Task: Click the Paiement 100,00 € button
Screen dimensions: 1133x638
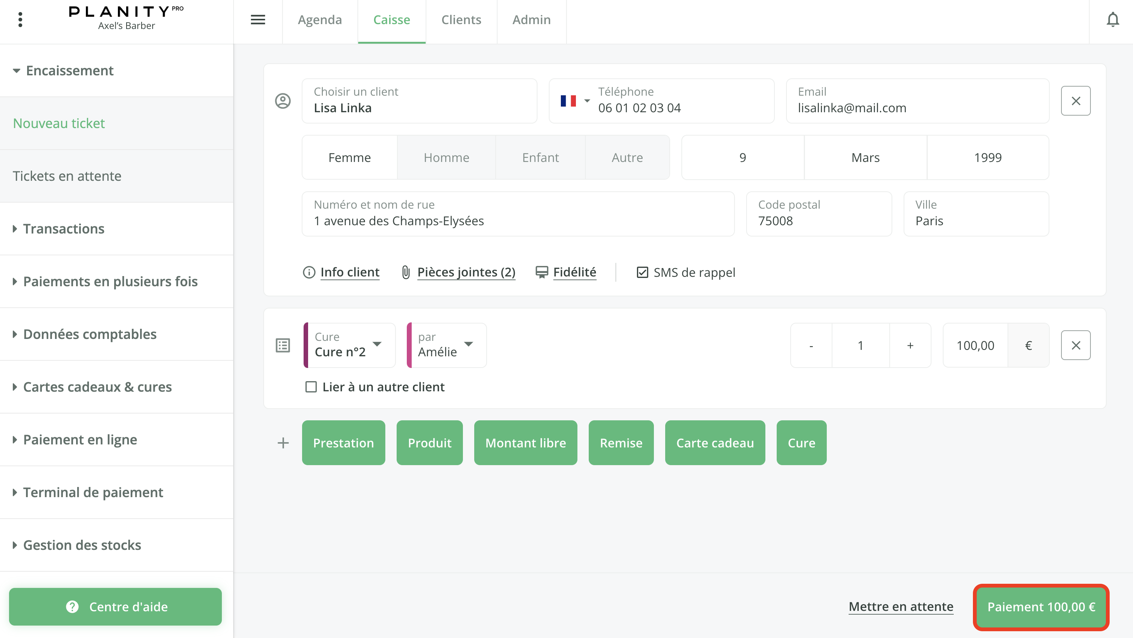Action: pos(1041,607)
